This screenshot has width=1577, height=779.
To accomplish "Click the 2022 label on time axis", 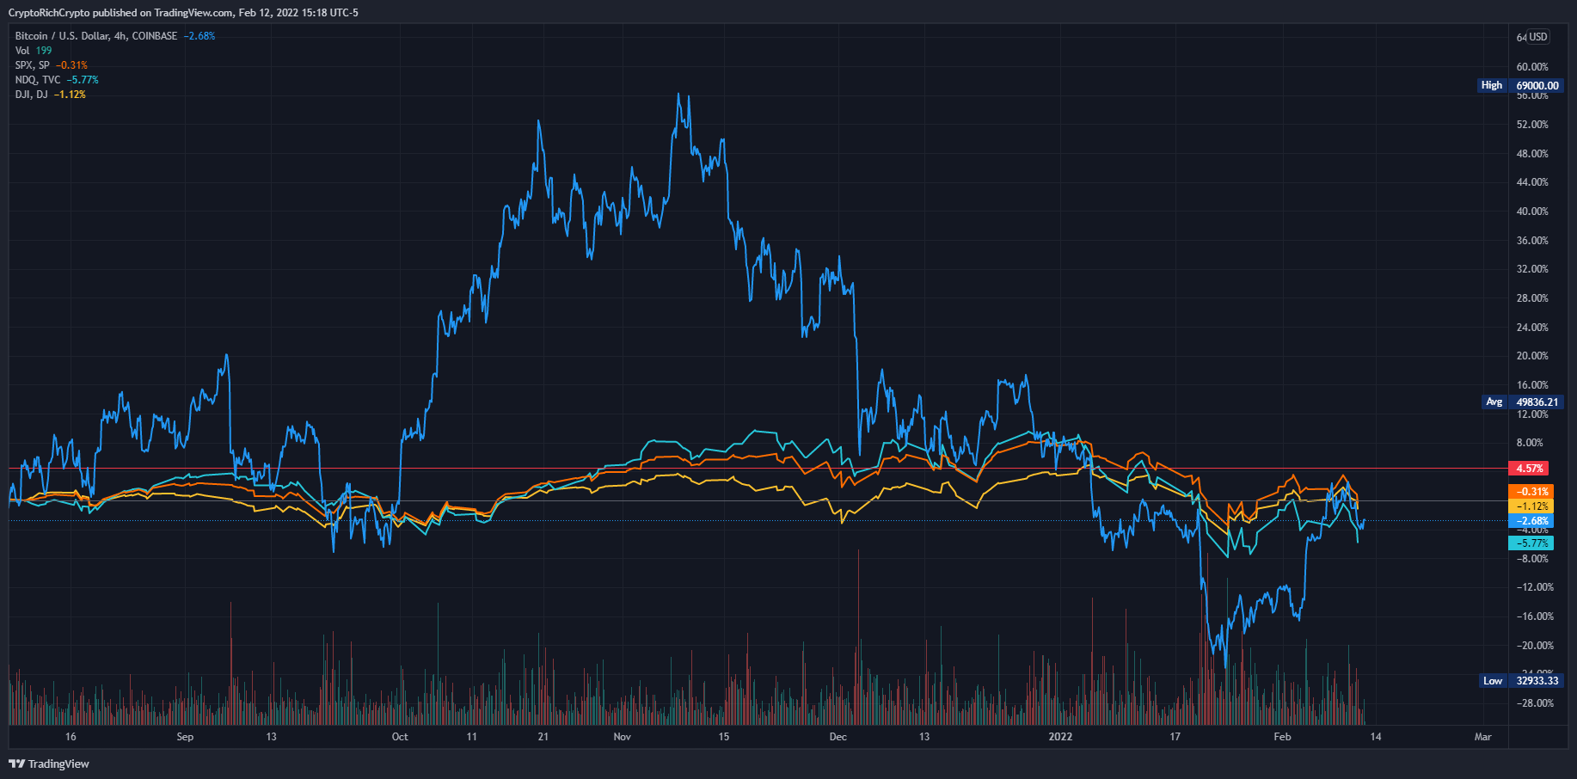I will [x=1060, y=737].
